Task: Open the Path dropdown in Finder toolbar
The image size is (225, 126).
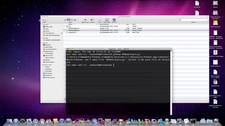Action: (100, 20)
